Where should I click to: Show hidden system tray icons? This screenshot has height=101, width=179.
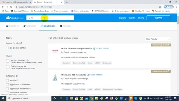[145, 98]
